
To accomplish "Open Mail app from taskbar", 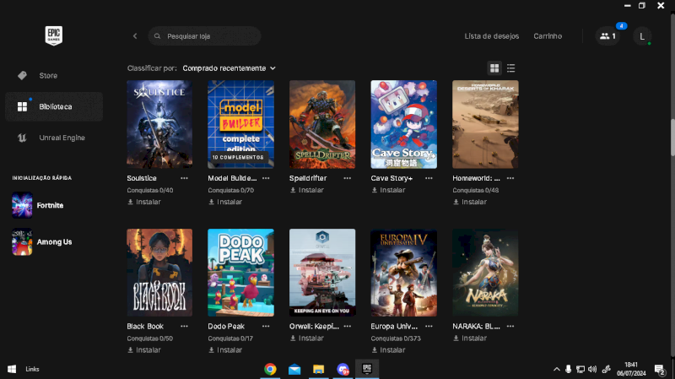I will 294,369.
